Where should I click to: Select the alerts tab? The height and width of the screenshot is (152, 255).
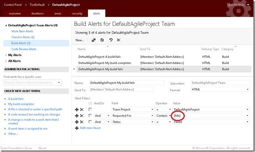tap(97, 13)
